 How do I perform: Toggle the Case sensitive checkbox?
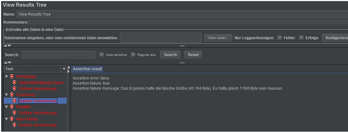coord(101,55)
